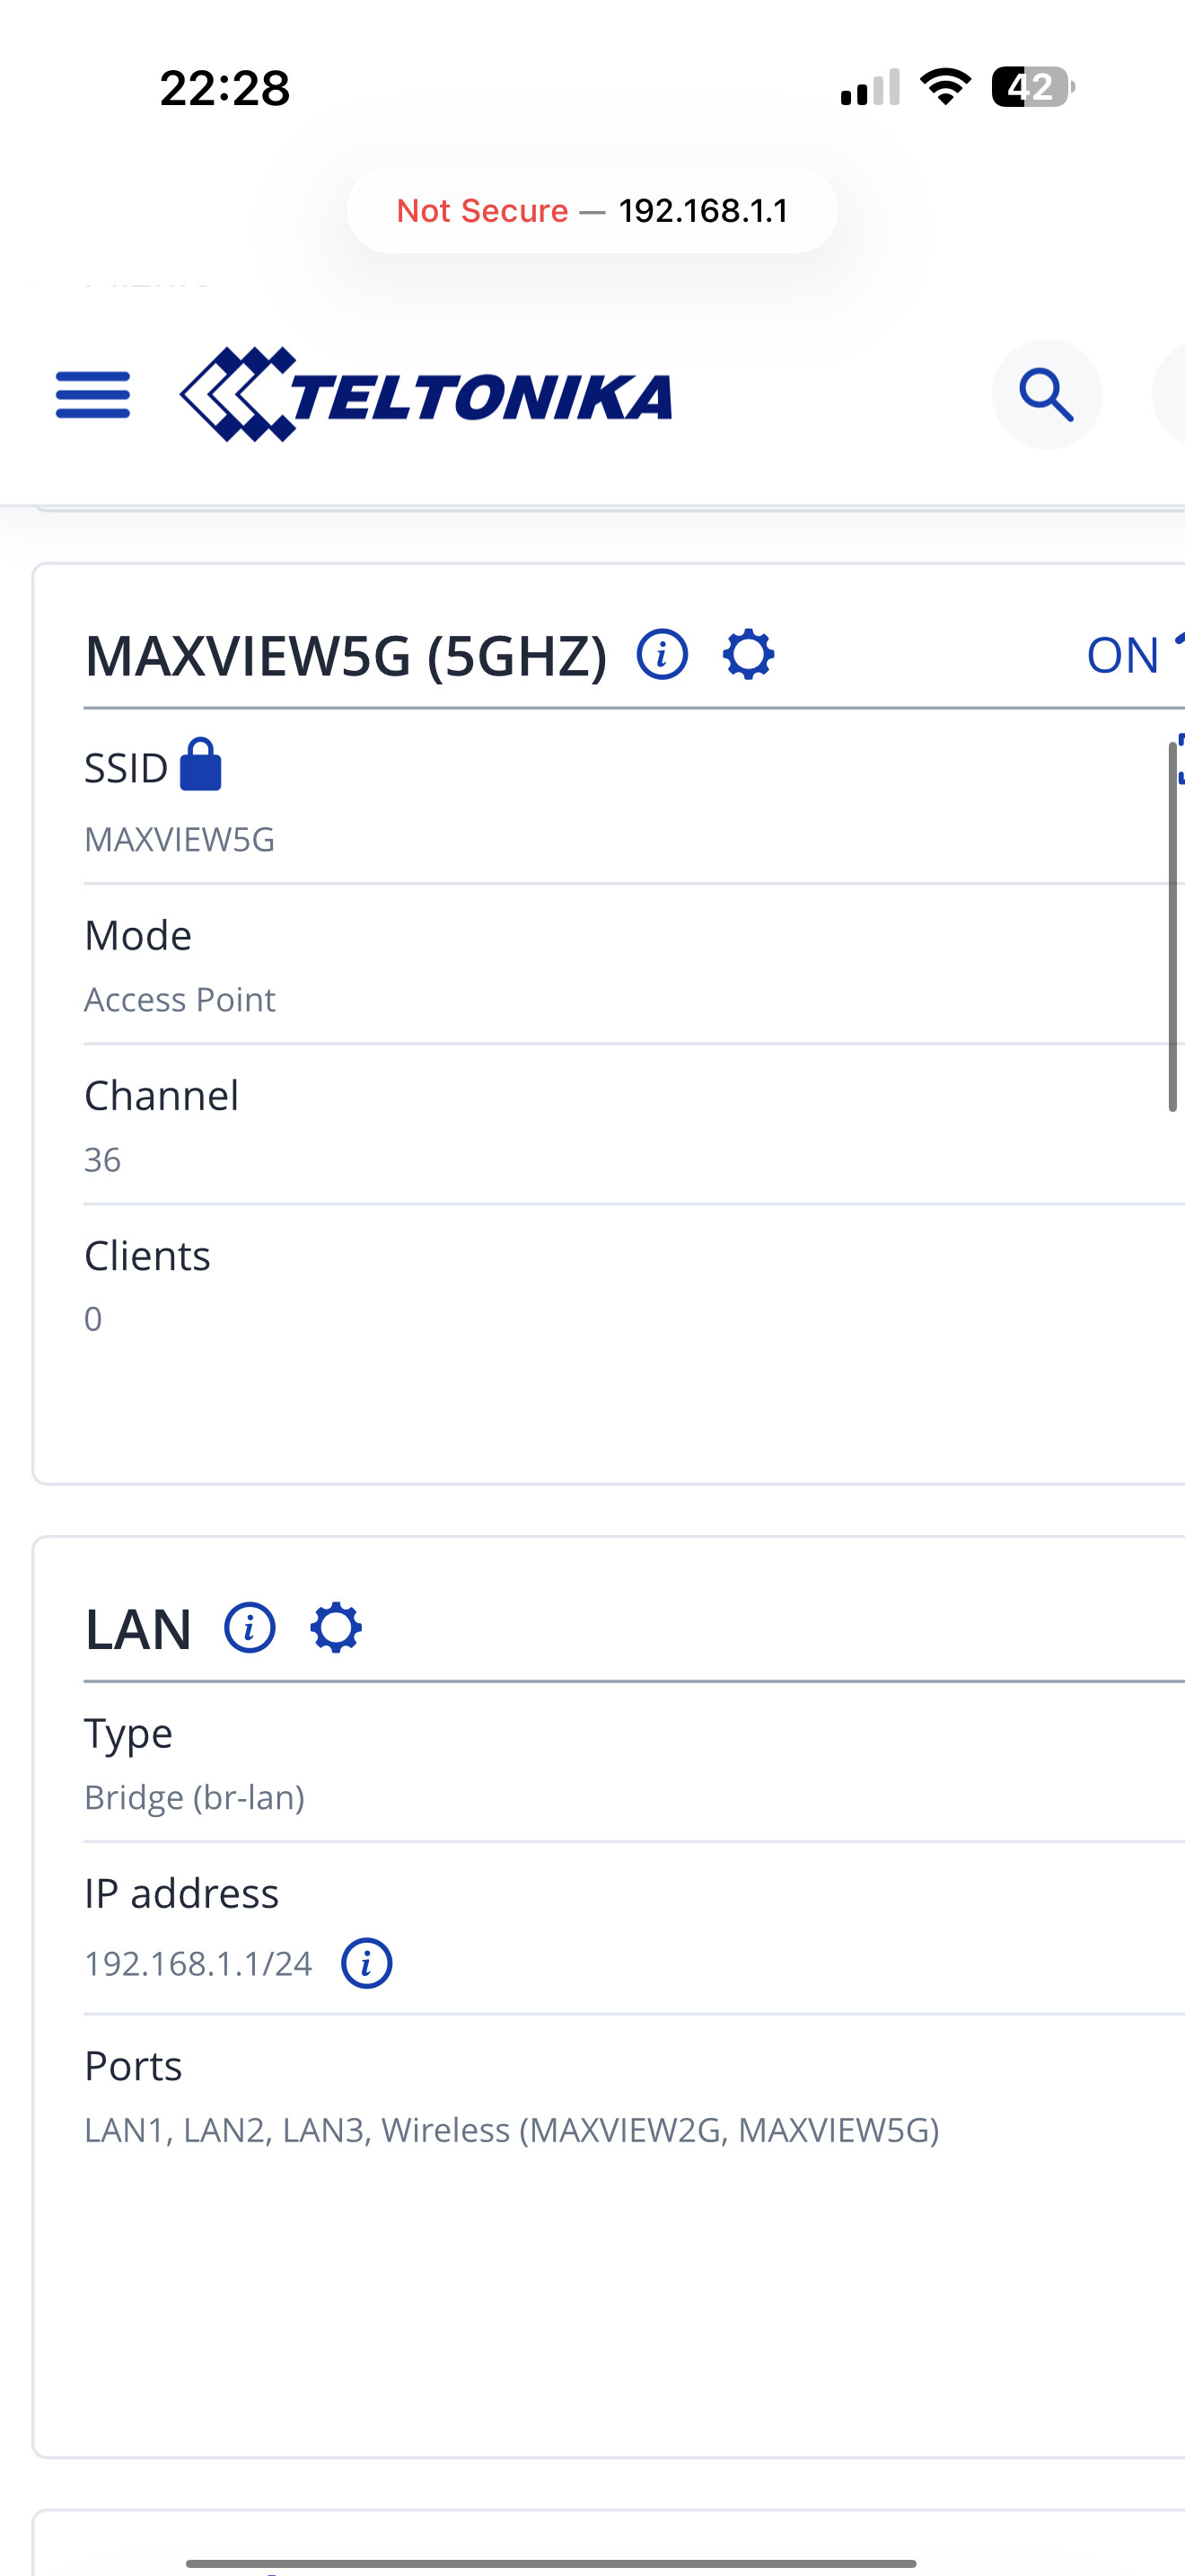Click the MAXVIEW5G (5GHZ) heading
This screenshot has width=1185, height=2576.
pos(346,656)
